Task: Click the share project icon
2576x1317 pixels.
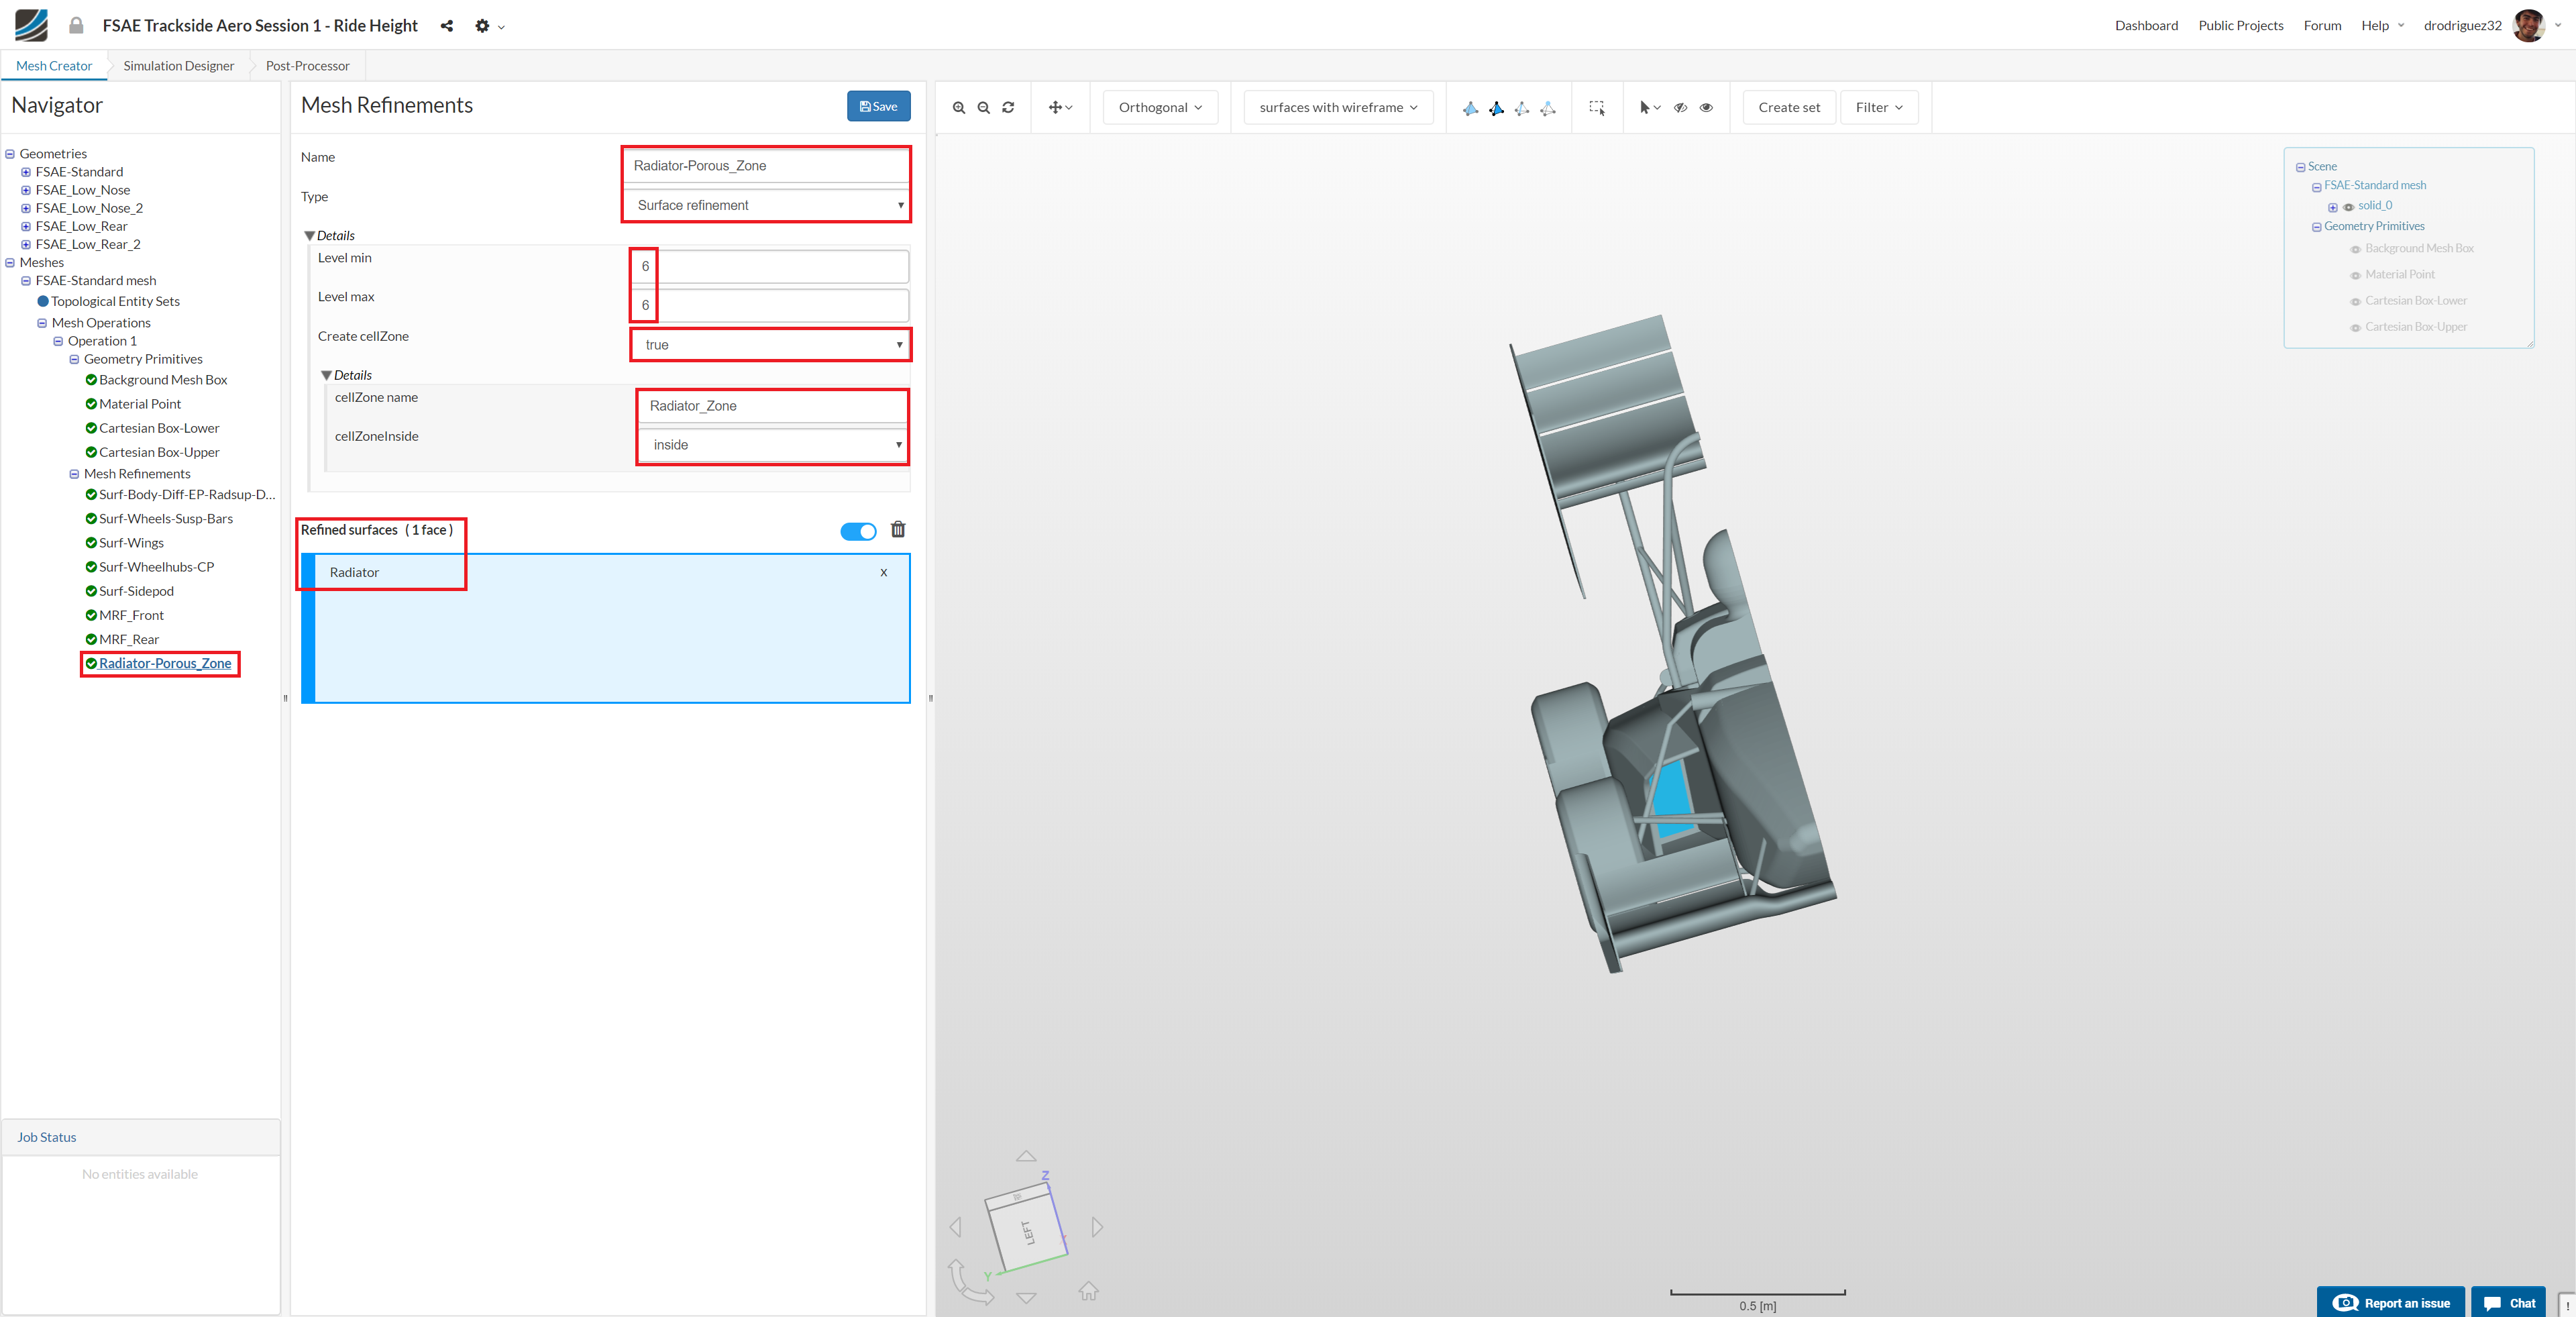Action: pyautogui.click(x=447, y=26)
